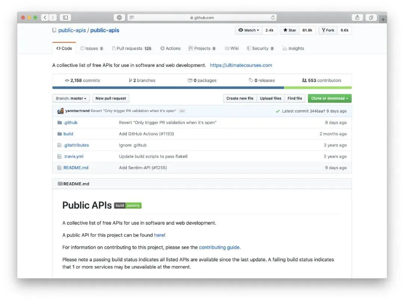
Task: Click the build passing badge
Action: point(128,205)
